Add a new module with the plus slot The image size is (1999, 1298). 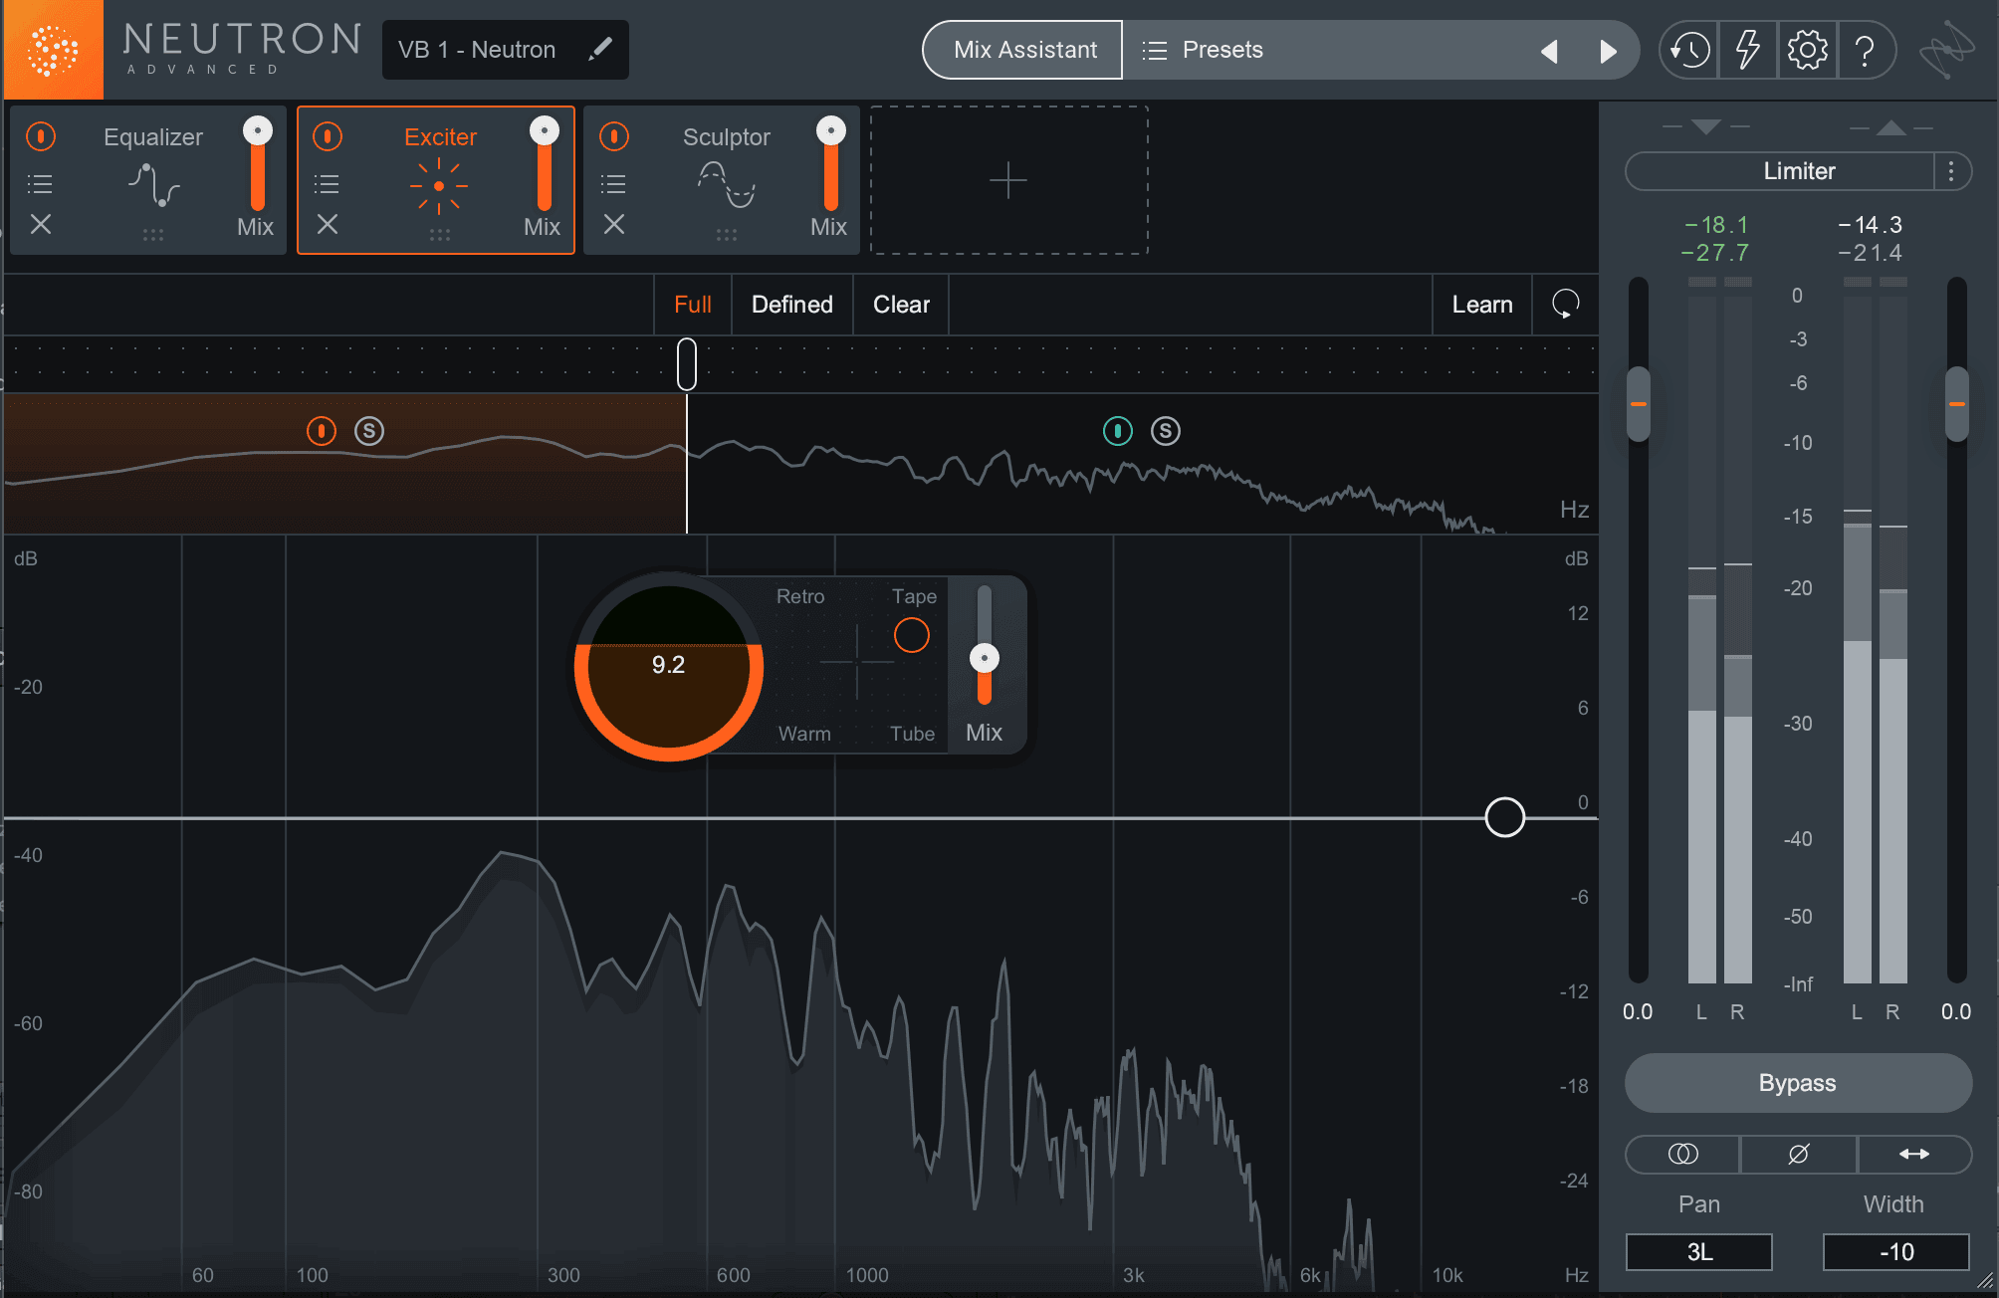[1008, 180]
